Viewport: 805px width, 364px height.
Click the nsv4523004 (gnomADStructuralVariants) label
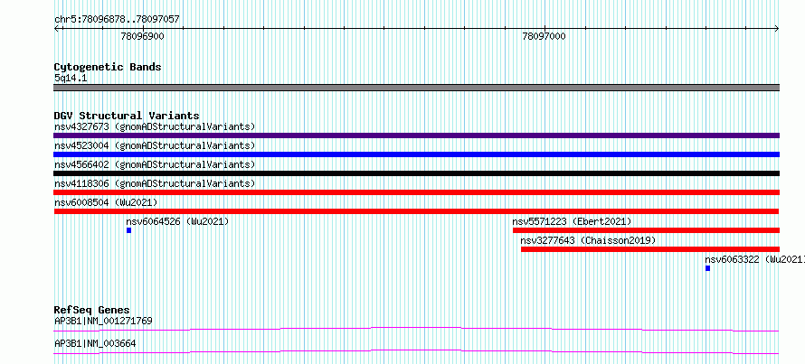(155, 145)
